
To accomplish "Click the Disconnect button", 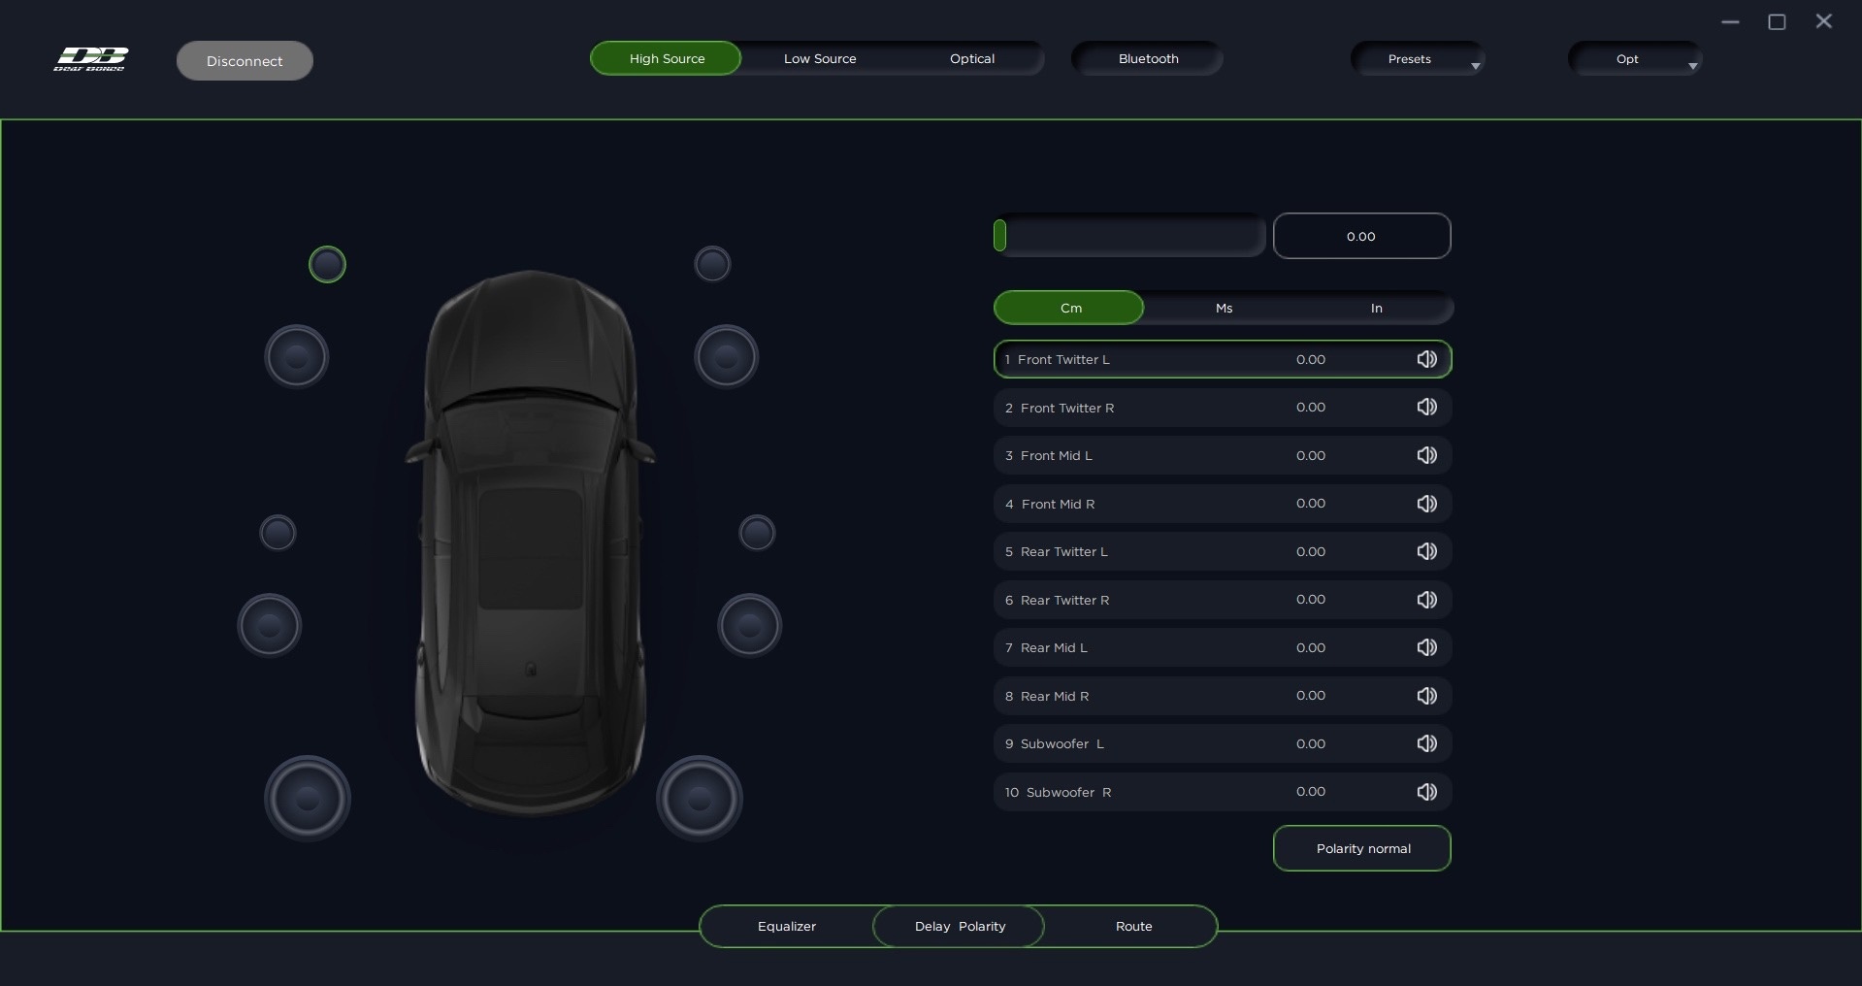I will click(245, 61).
